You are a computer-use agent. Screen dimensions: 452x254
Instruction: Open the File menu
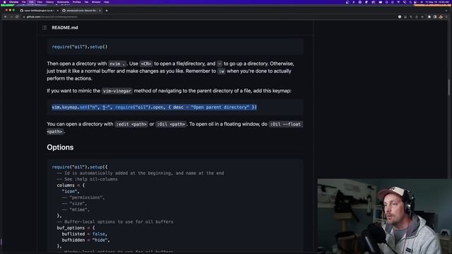pos(23,2)
